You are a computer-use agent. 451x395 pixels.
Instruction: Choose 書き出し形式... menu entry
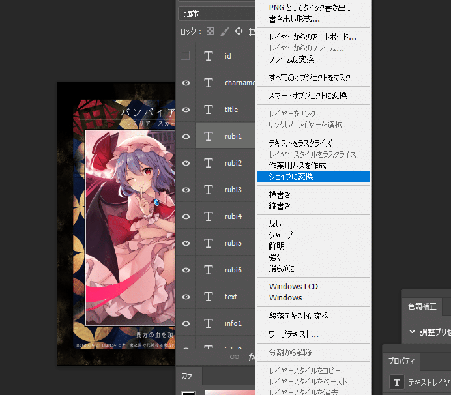pos(313,19)
